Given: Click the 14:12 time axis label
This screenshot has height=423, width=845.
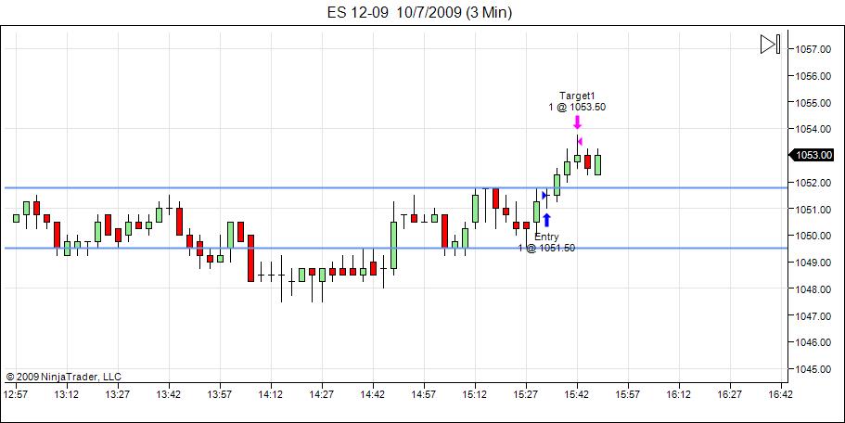Looking at the screenshot, I should (x=271, y=394).
